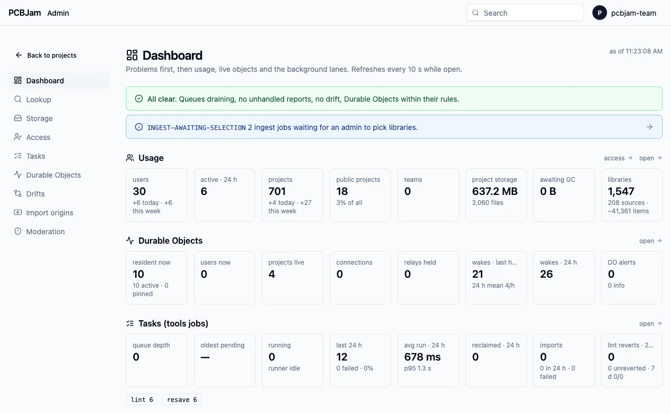This screenshot has width=671, height=414.
Task: Click the projects 701 card
Action: 293,195
